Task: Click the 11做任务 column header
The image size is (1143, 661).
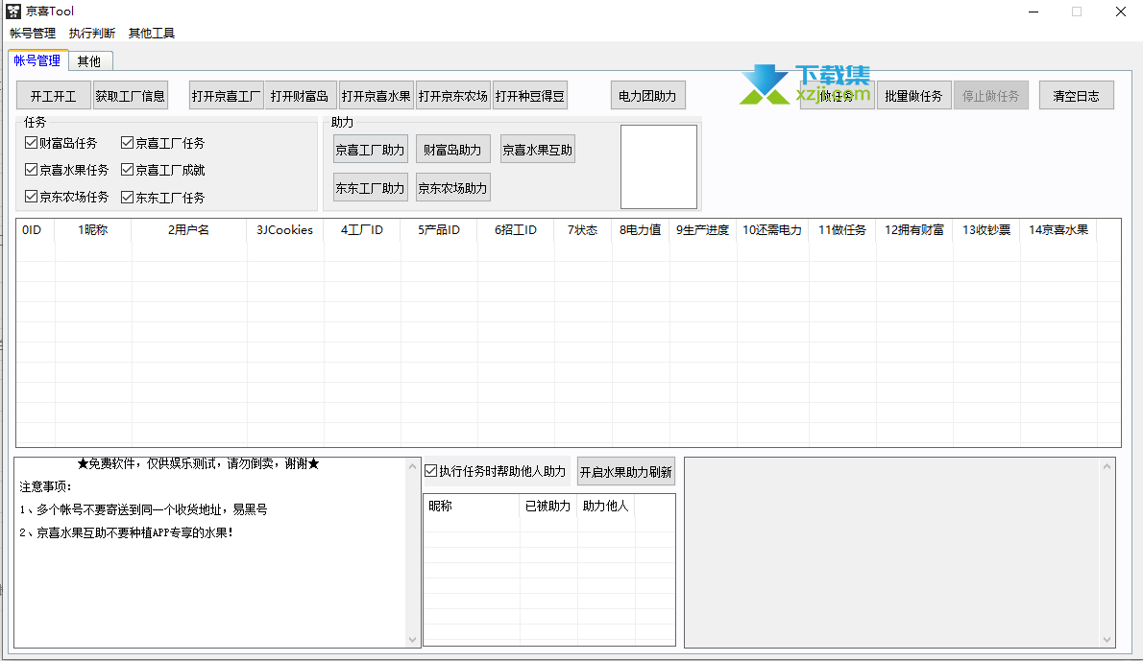Action: (842, 230)
